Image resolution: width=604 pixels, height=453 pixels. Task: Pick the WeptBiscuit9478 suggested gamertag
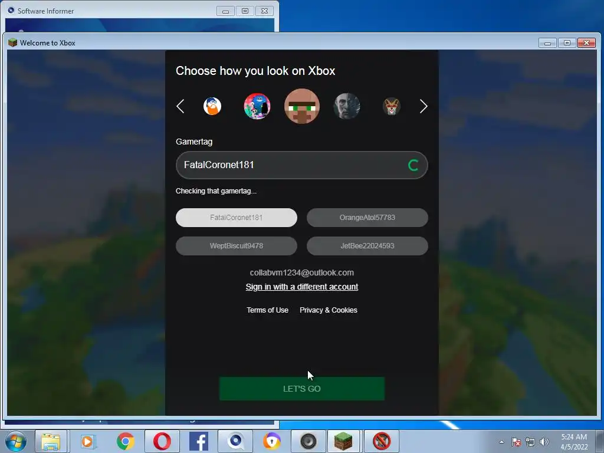pos(237,246)
